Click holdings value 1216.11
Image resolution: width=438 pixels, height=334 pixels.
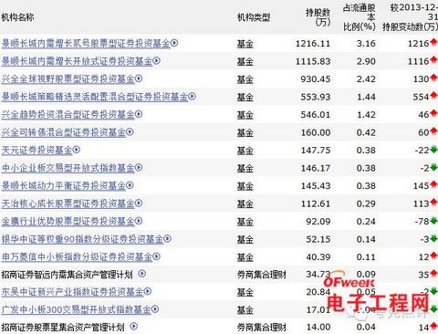pyautogui.click(x=313, y=44)
